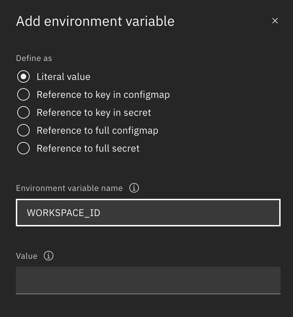Viewport: 293px width, 317px height.
Task: Click into the empty Value input field
Action: 148,280
